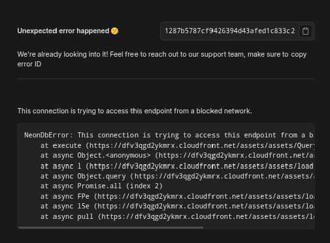Copy the error ID with clipboard icon
The image size is (330, 243).
tap(305, 31)
